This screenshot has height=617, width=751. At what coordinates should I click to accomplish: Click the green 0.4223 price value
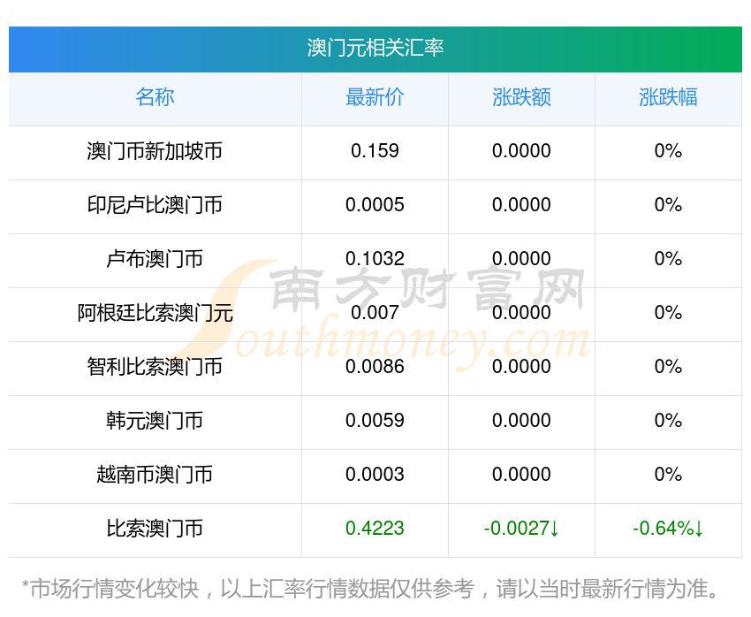click(375, 529)
